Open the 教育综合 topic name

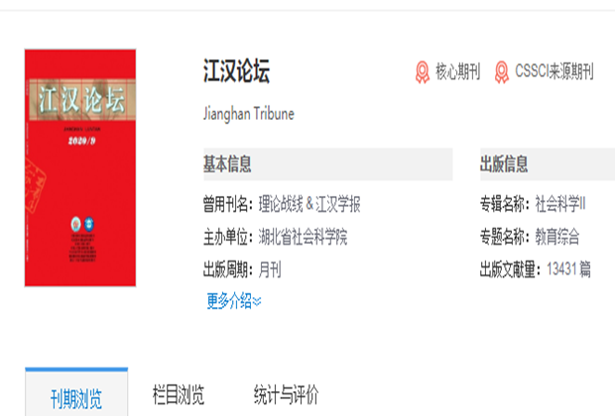click(557, 237)
